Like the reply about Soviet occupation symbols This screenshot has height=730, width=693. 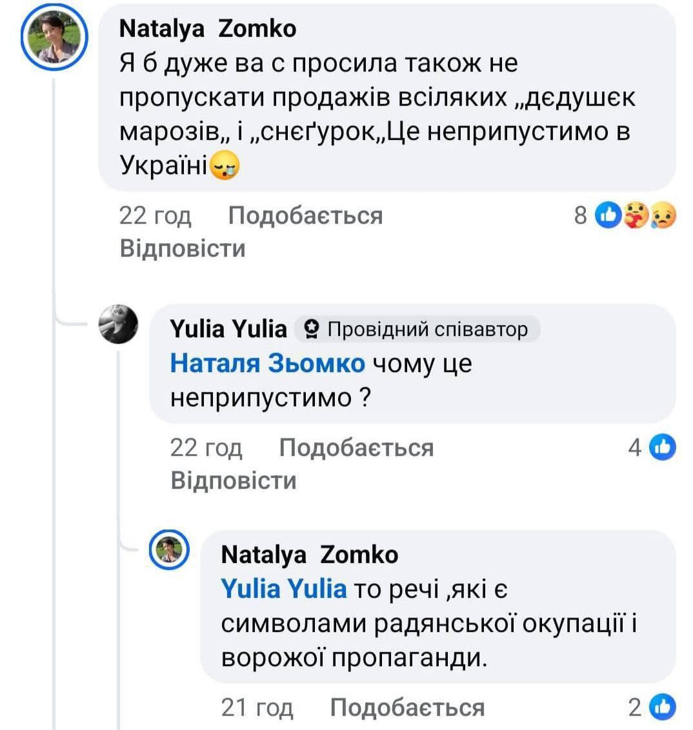pos(407,707)
